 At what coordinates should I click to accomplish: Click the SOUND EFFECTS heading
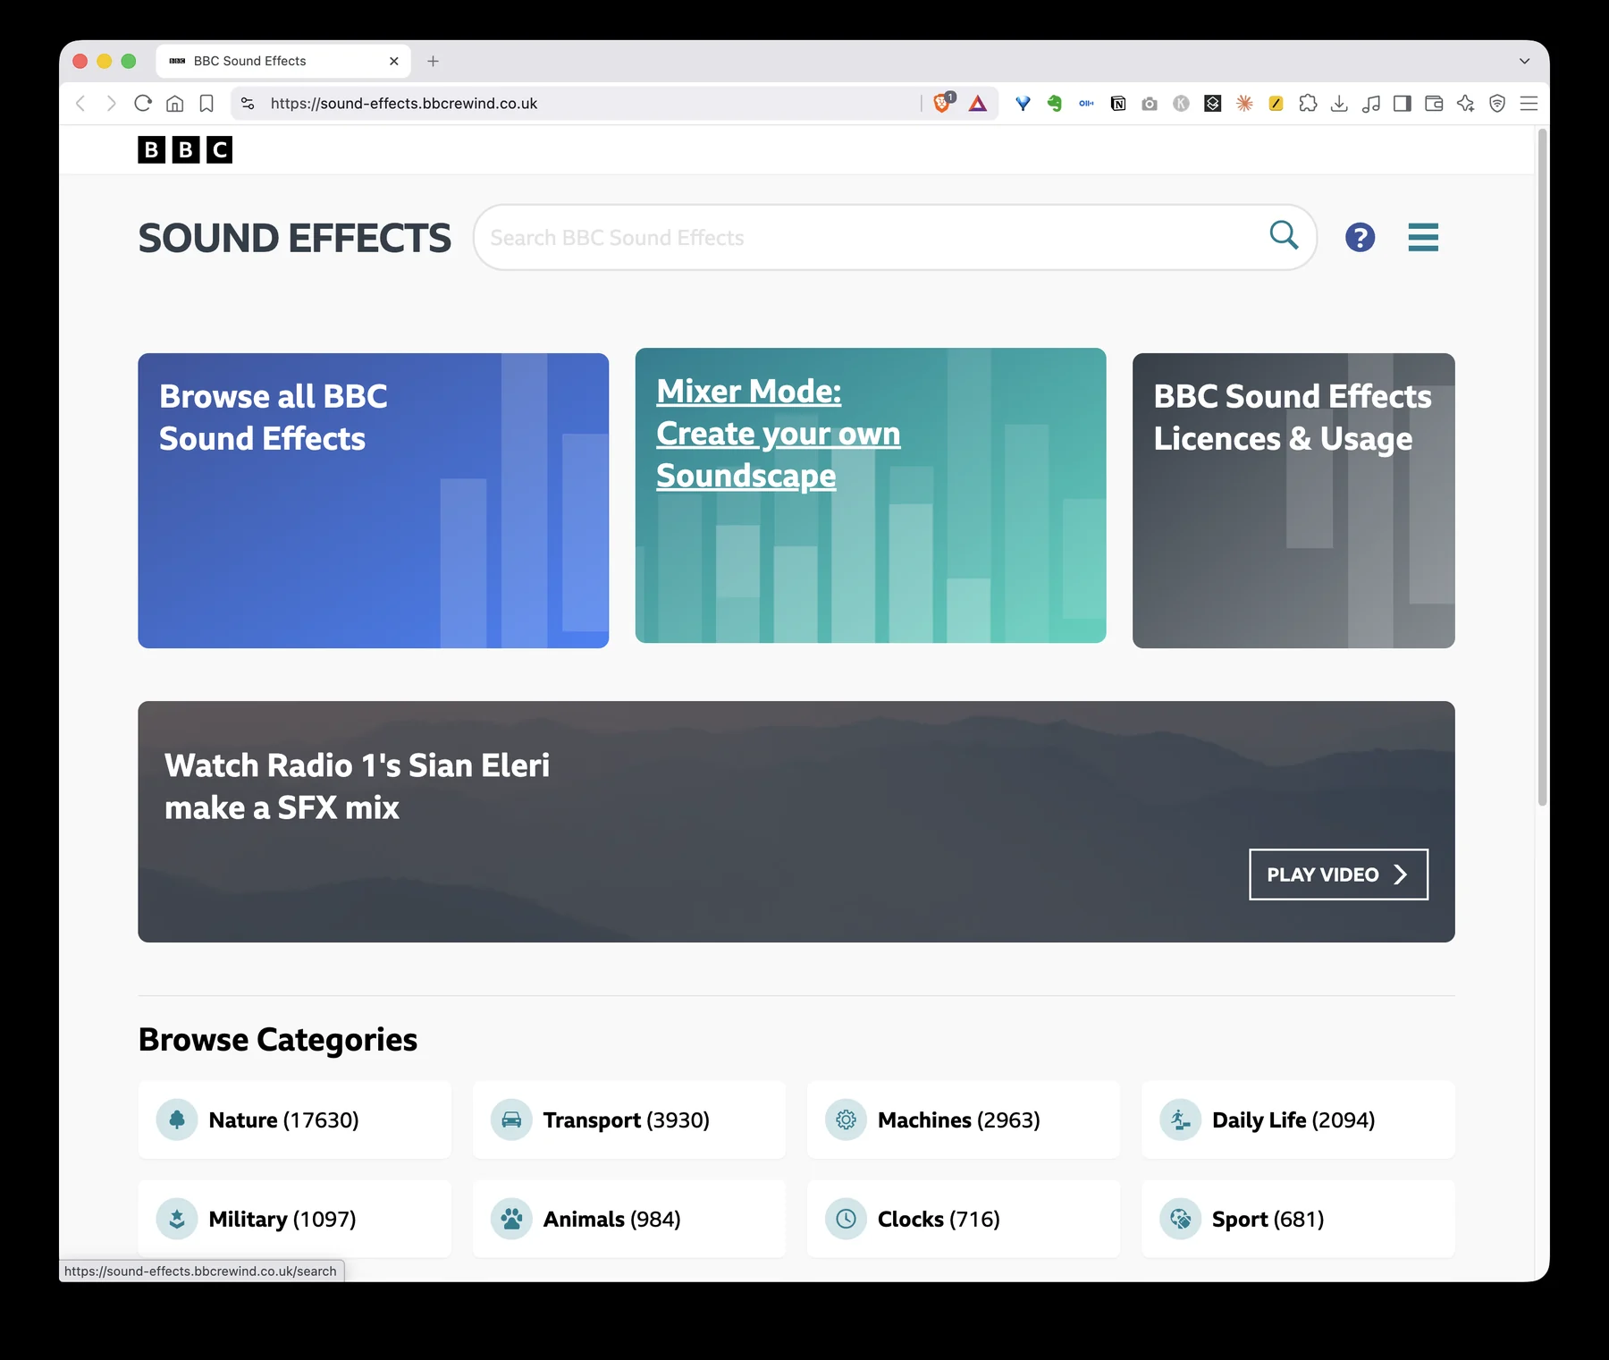click(x=295, y=238)
